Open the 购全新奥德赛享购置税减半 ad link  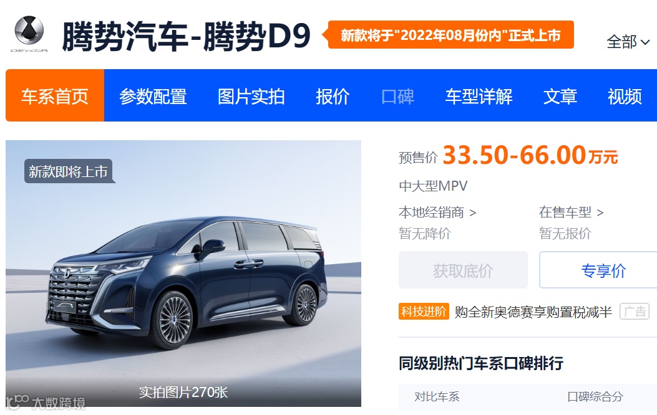pyautogui.click(x=533, y=312)
